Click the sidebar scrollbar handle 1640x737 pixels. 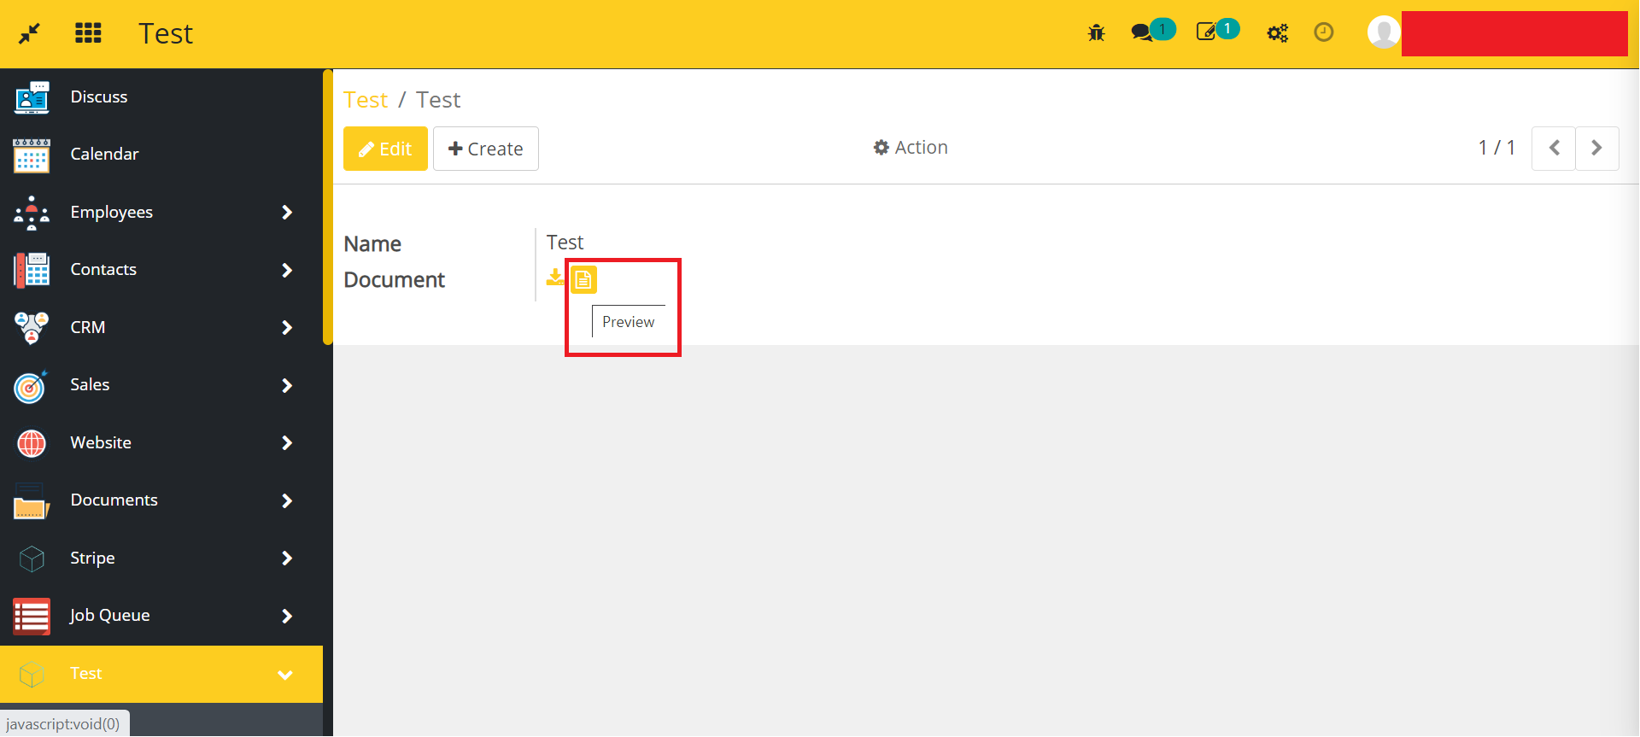click(x=327, y=208)
